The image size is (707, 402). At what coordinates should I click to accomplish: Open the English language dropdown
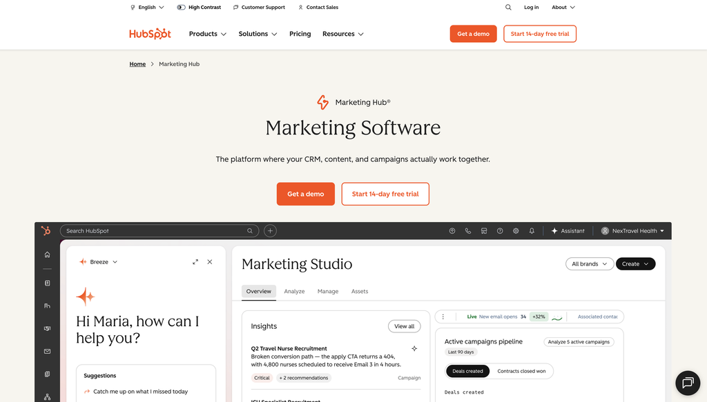(x=147, y=7)
